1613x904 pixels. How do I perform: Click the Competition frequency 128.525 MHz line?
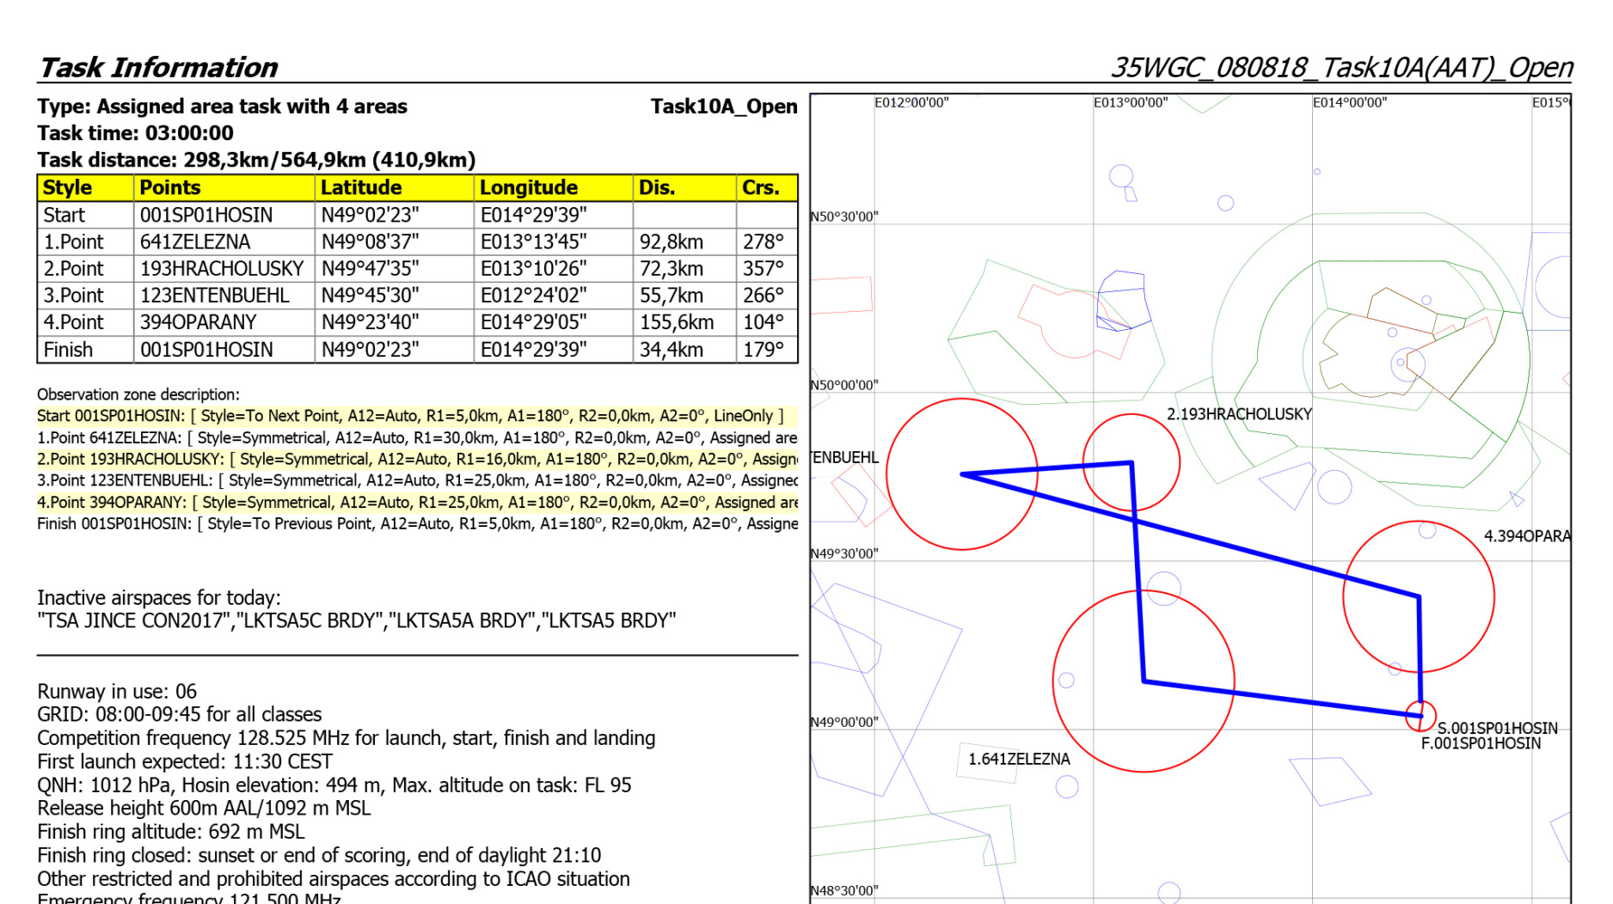[x=346, y=738]
